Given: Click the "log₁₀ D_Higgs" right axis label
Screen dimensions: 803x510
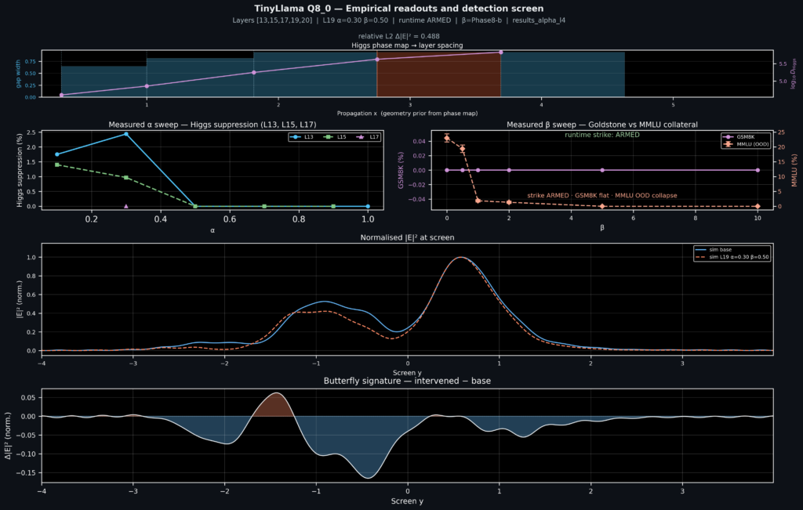Looking at the screenshot, I should tap(794, 74).
